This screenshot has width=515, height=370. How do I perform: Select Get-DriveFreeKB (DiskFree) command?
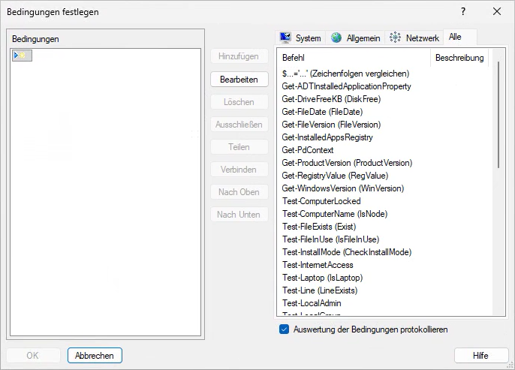point(331,99)
